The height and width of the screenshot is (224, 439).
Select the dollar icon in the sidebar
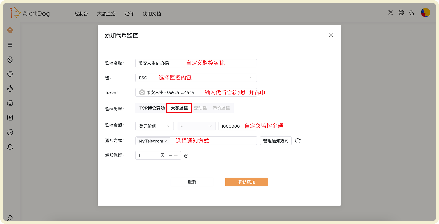pos(10,103)
